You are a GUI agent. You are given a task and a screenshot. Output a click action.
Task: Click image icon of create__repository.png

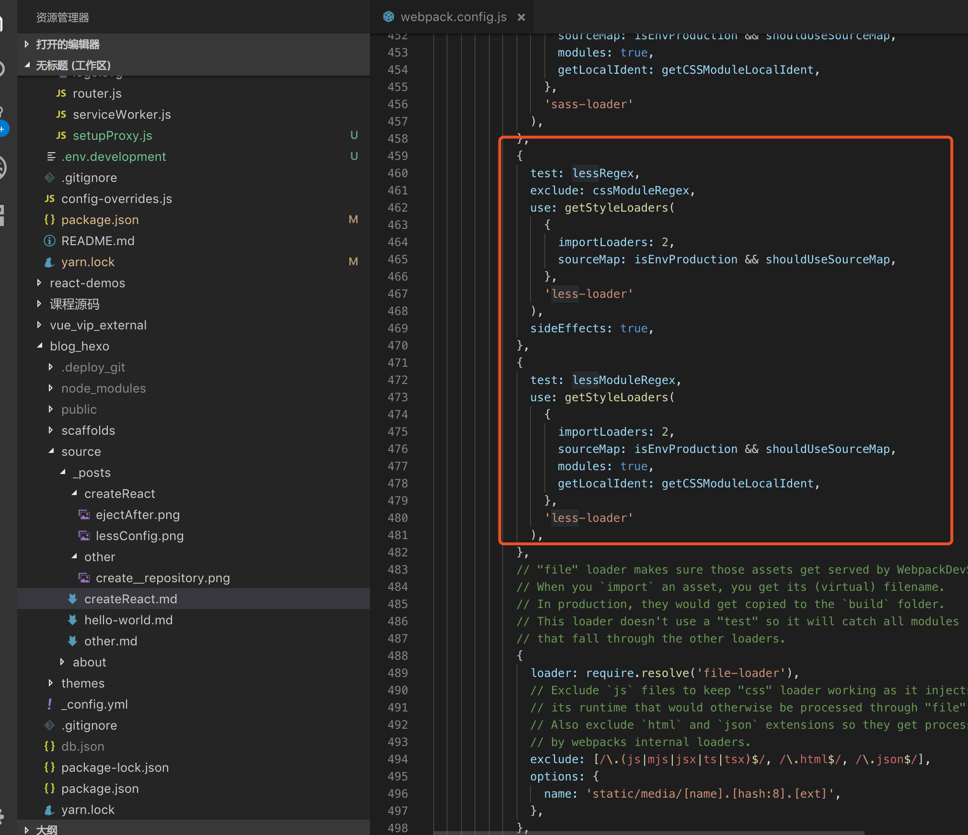84,578
